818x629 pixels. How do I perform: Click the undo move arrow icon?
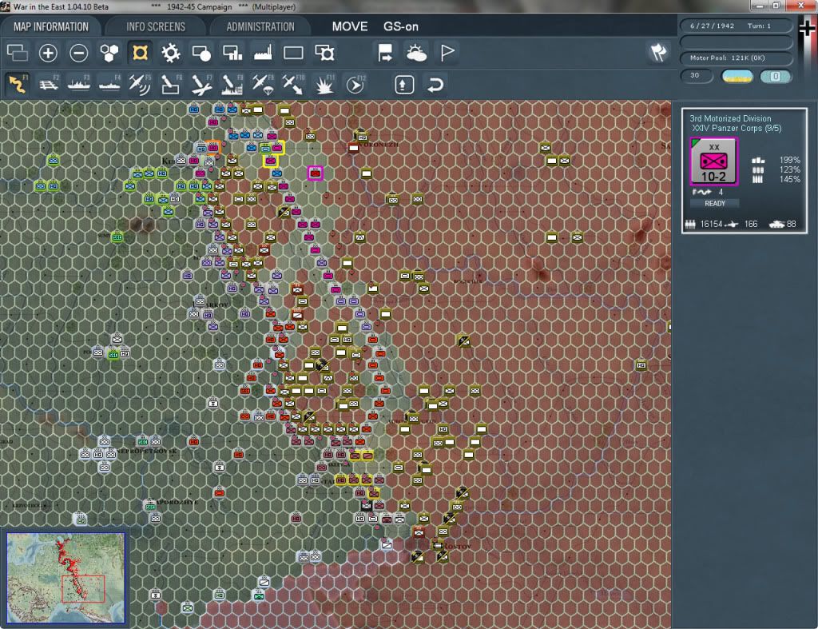pyautogui.click(x=435, y=85)
